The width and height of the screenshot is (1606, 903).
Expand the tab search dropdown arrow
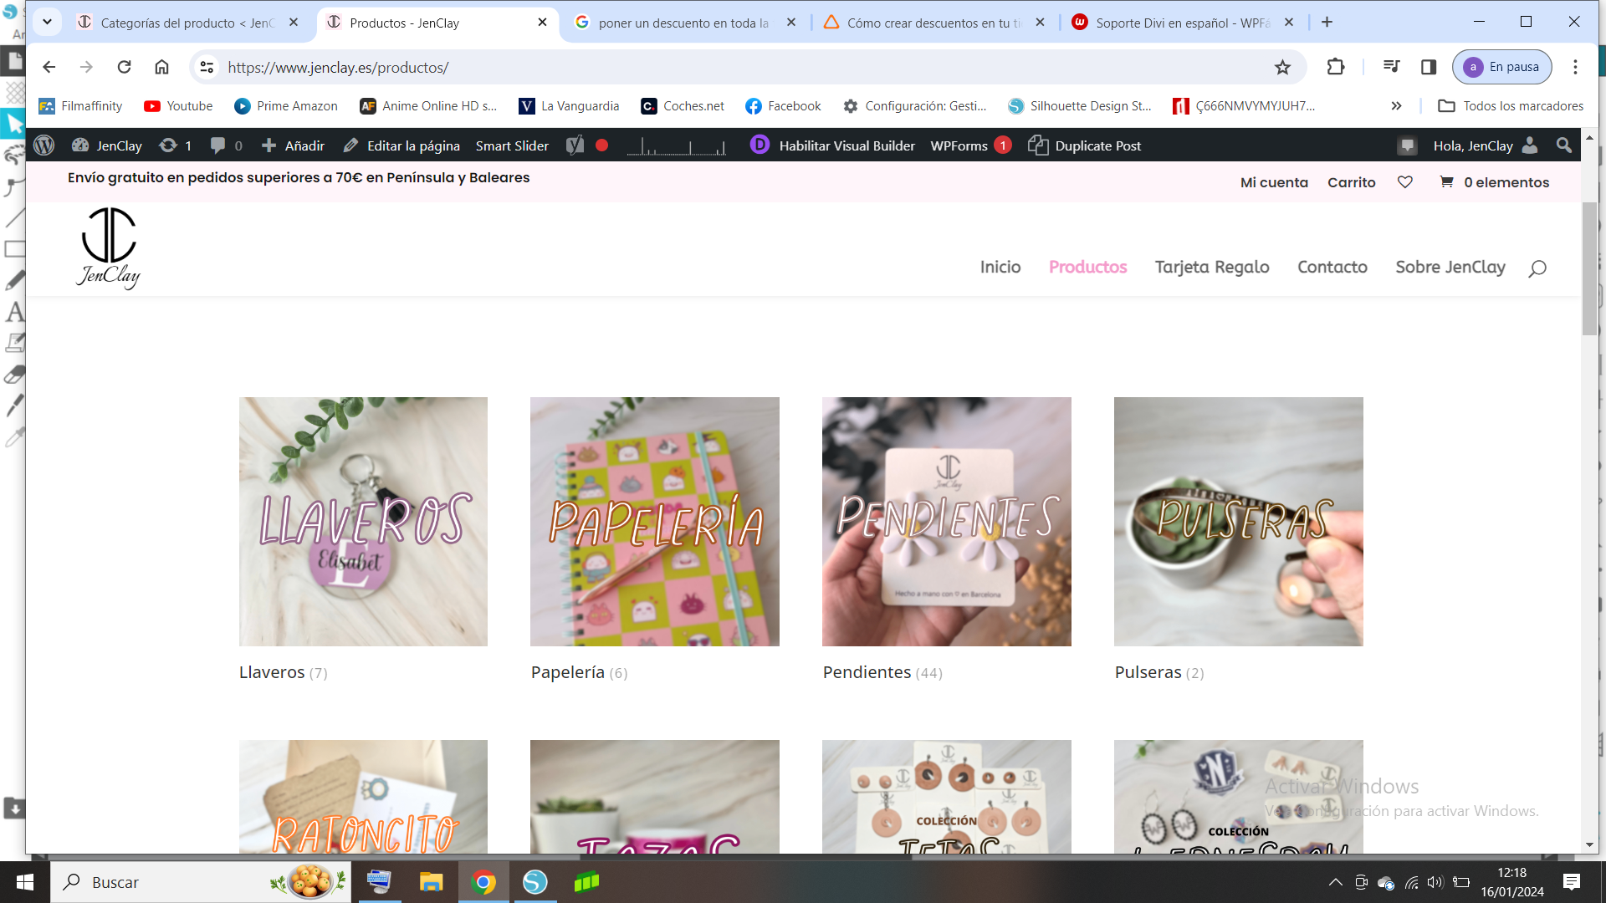pos(47,23)
